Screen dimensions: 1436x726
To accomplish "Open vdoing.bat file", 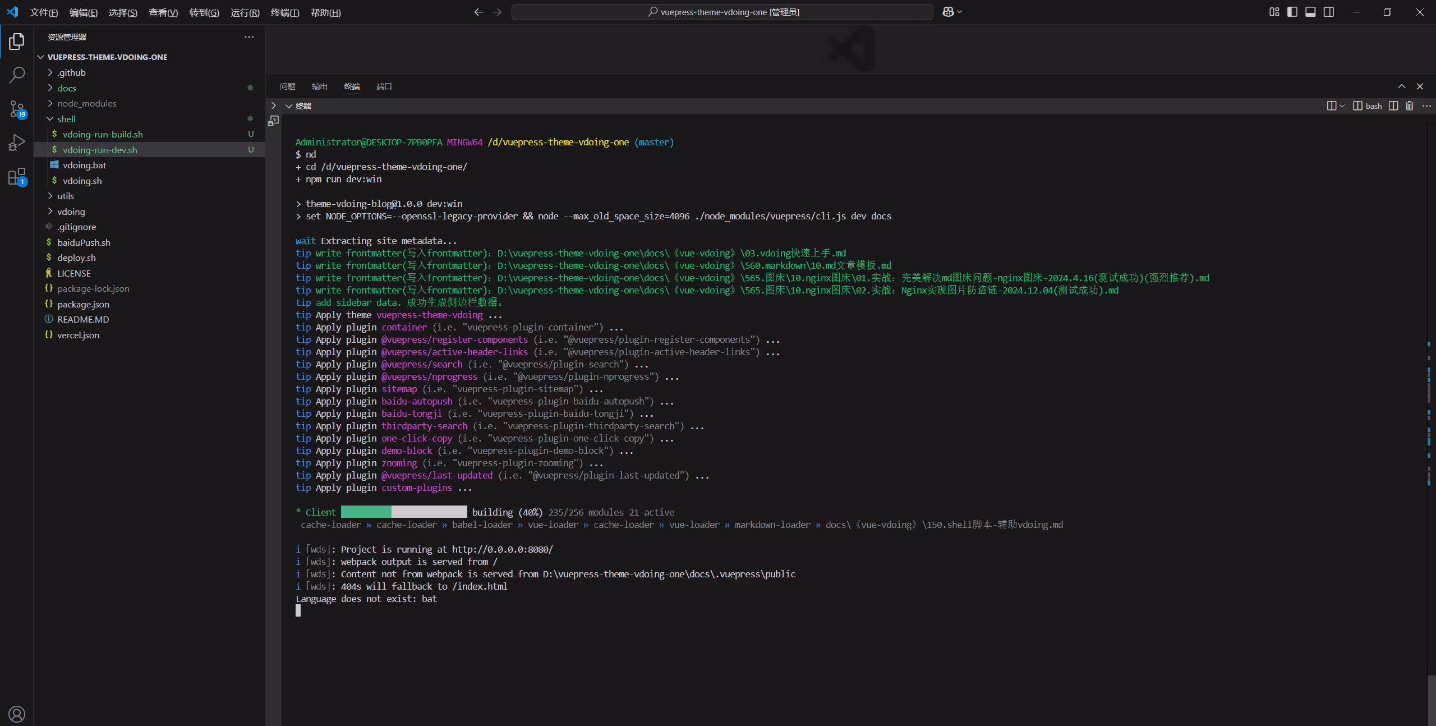I will (x=149, y=165).
